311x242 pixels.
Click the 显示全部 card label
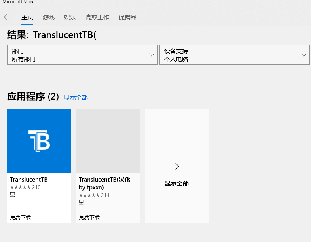(x=177, y=183)
